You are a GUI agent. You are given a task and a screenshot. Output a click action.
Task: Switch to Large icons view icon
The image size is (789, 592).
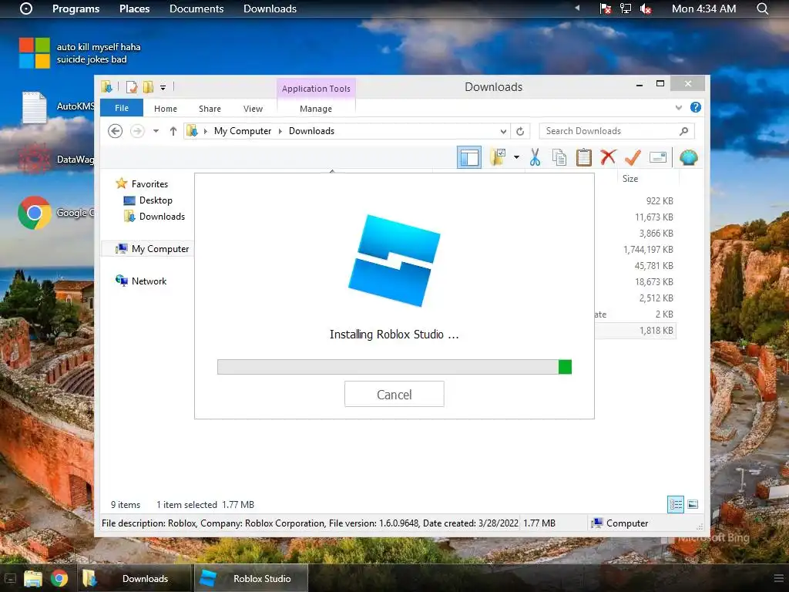(x=693, y=504)
